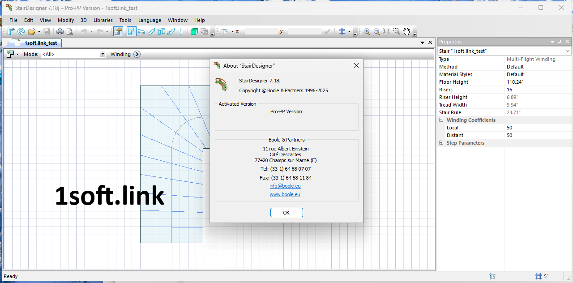The height and width of the screenshot is (283, 573).
Task: Collapse the Winding Coefficients section
Action: coord(441,120)
